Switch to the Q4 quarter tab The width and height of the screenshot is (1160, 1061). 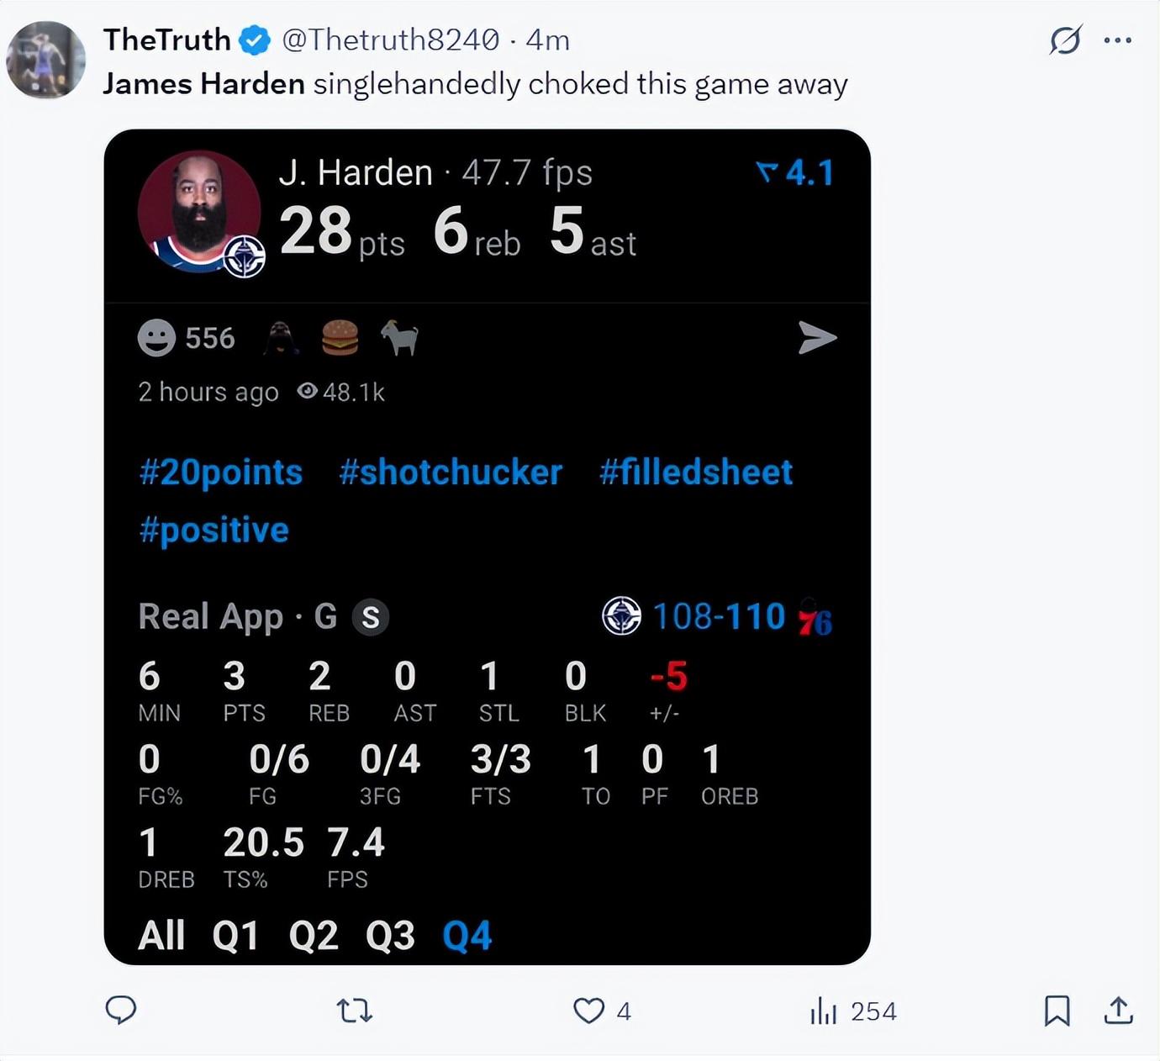pos(467,935)
